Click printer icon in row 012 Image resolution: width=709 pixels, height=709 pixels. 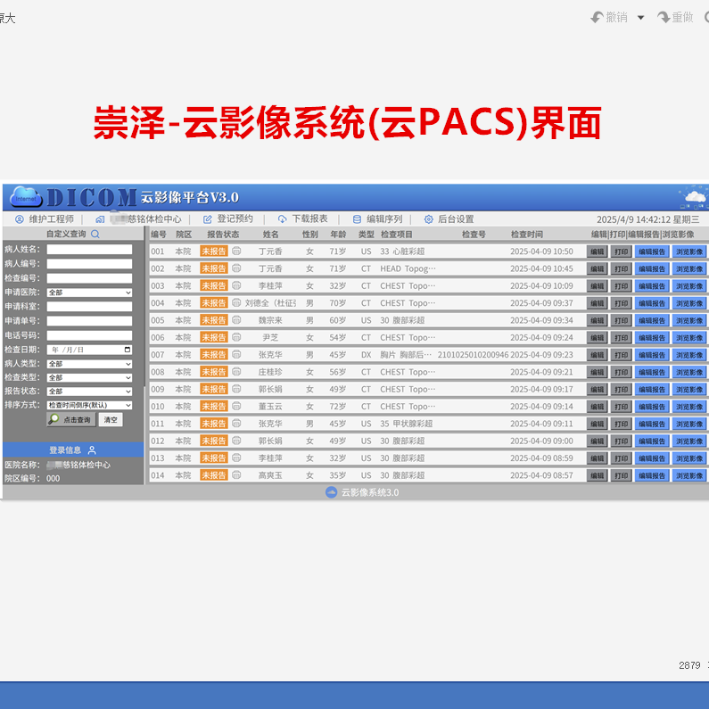236,441
